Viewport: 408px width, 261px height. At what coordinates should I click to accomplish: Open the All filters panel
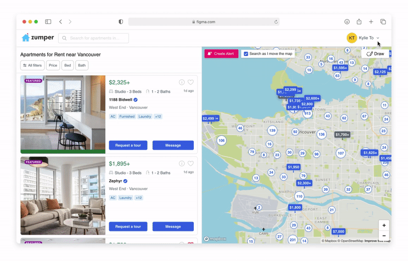pyautogui.click(x=33, y=66)
